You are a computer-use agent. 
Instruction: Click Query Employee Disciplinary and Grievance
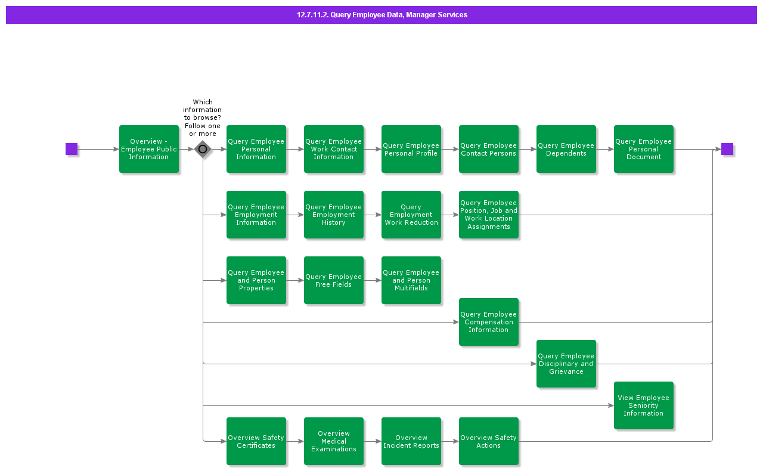(x=566, y=364)
